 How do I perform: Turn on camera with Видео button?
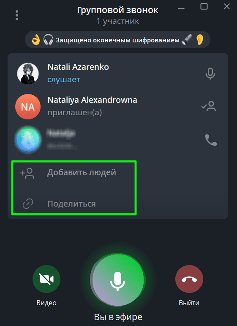pos(46,279)
